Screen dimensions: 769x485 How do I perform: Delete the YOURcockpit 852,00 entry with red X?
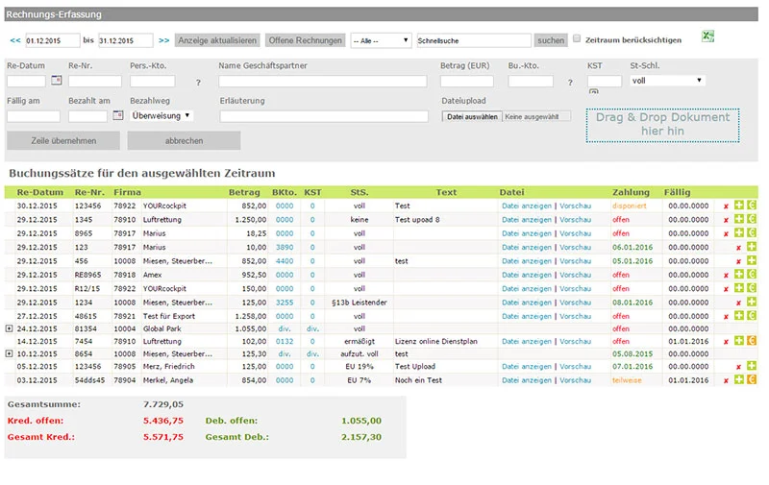tap(726, 206)
